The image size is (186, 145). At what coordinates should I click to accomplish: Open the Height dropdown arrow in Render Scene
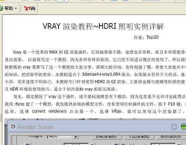tap(76, 137)
